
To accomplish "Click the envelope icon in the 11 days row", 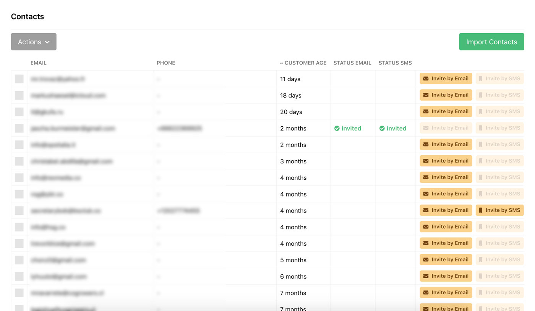I will point(426,79).
